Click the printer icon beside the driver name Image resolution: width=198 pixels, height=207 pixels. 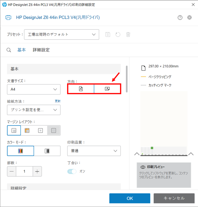click(x=8, y=17)
